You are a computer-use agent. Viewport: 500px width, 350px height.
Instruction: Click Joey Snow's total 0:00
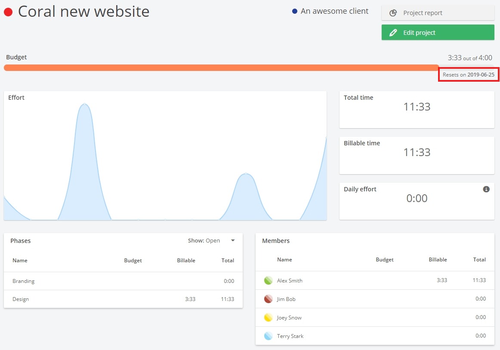481,317
